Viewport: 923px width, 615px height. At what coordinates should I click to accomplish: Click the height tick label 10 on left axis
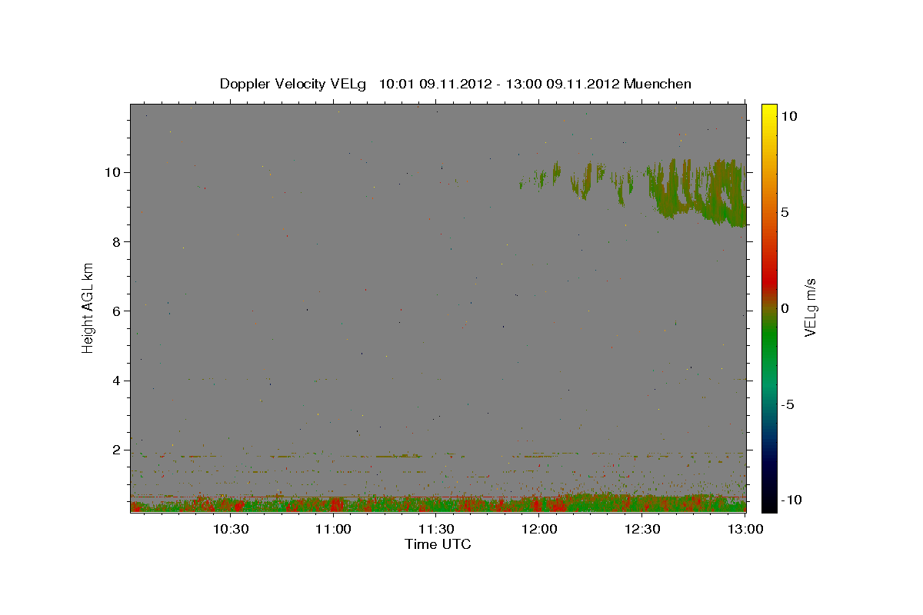[x=114, y=171]
